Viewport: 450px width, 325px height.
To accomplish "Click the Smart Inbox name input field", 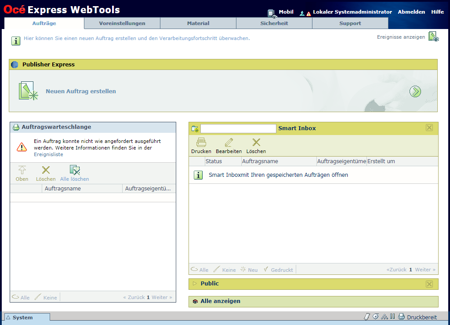I will click(238, 128).
